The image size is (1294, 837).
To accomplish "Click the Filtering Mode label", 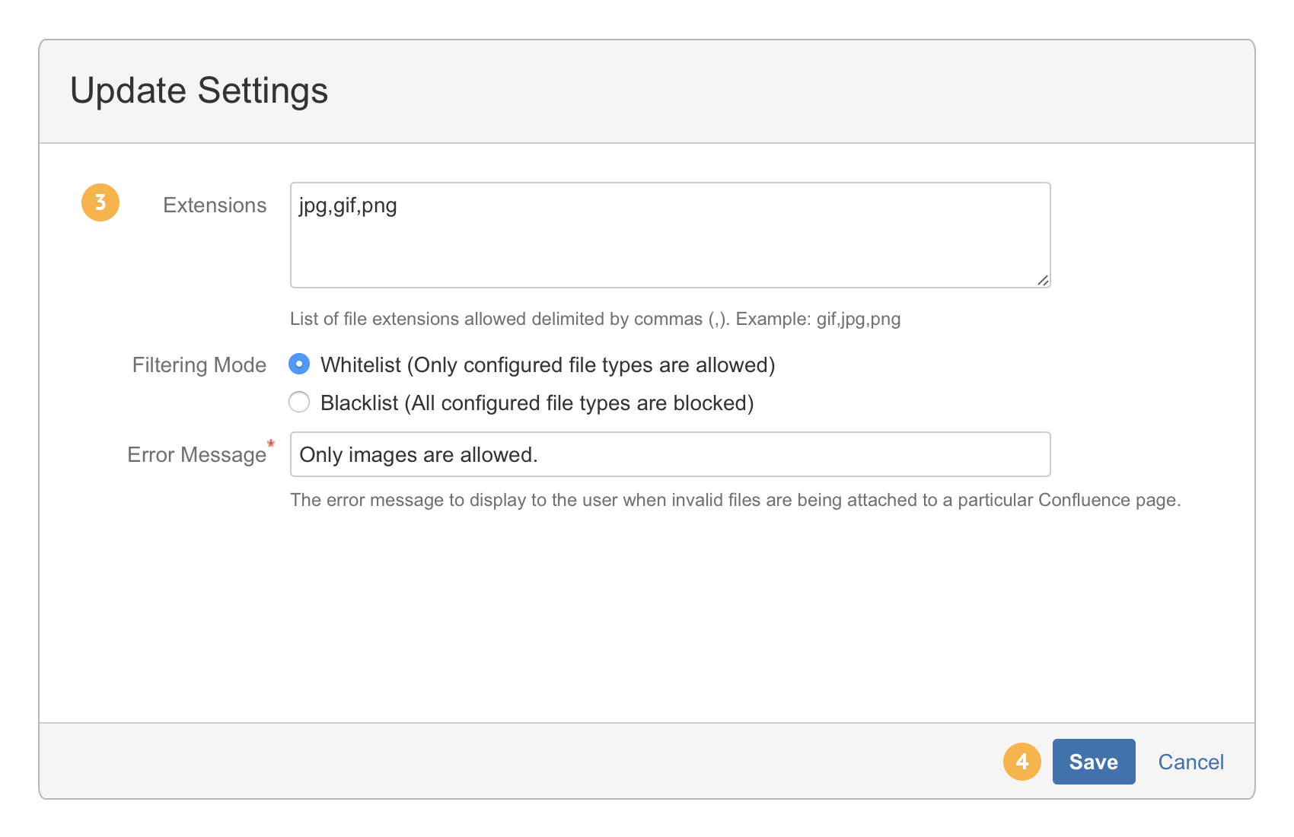I will (199, 364).
